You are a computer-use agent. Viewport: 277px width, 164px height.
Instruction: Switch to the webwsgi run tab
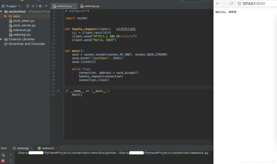click(x=23, y=148)
